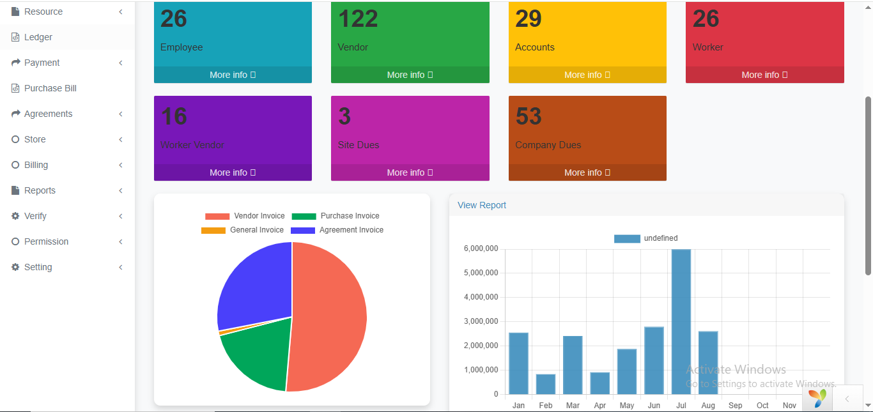The width and height of the screenshot is (873, 412).
Task: Expand the Payment submenu
Action: [x=120, y=63]
